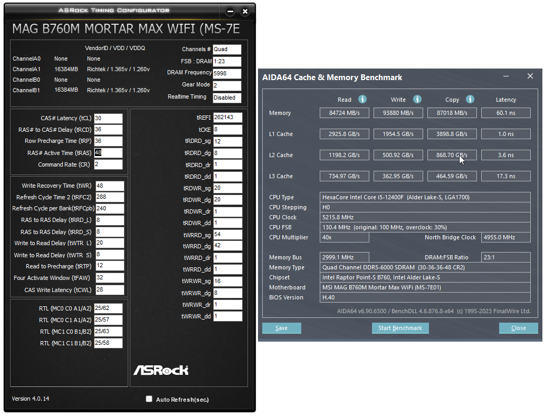Click the CPU Type field with i5-12400F

pyautogui.click(x=425, y=197)
